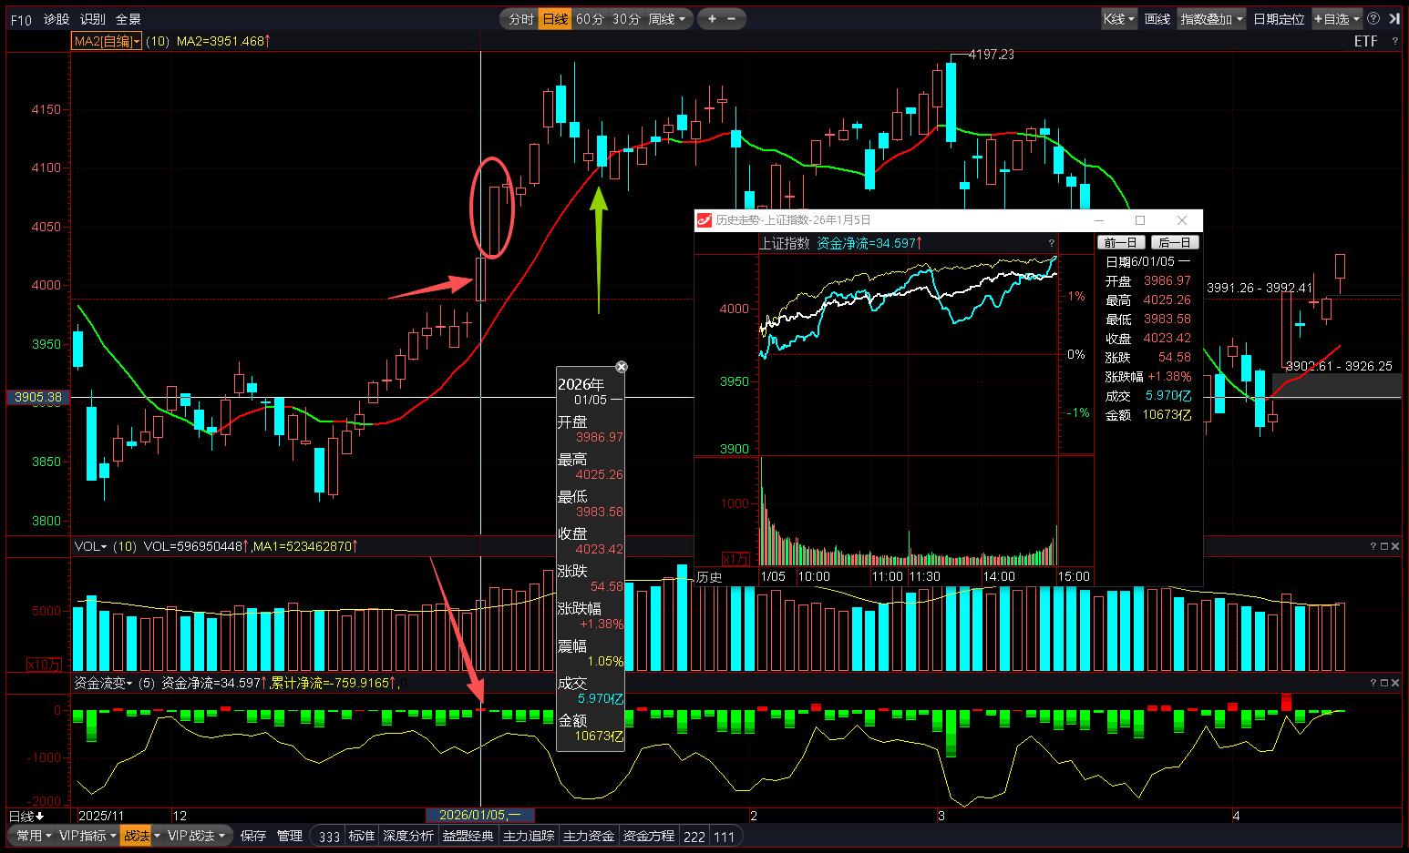Click the zoom-out minus icon in top toolbar
Viewport: 1409px width, 853px height.
pos(732,18)
